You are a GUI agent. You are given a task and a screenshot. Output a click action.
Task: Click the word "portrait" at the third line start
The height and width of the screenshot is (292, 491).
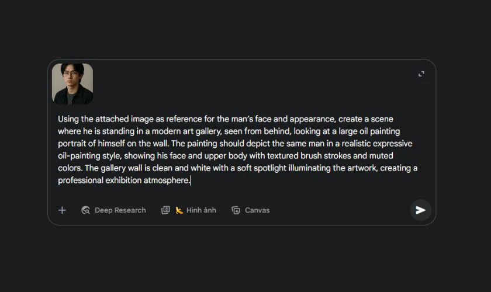(x=73, y=144)
